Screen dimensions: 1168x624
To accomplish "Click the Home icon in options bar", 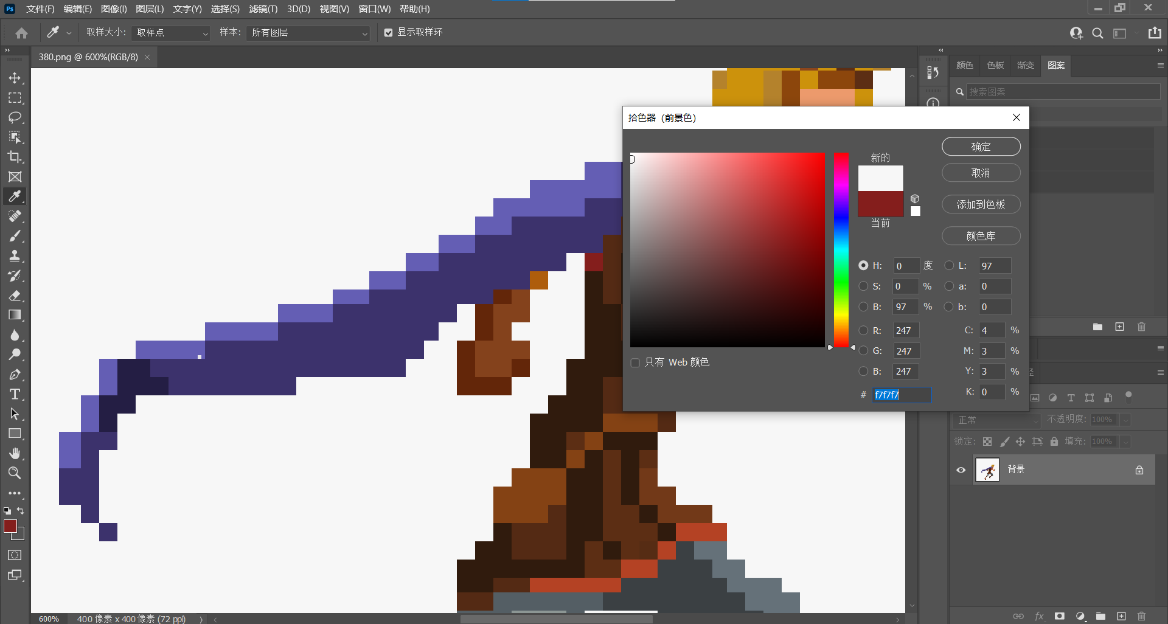I will coord(21,33).
